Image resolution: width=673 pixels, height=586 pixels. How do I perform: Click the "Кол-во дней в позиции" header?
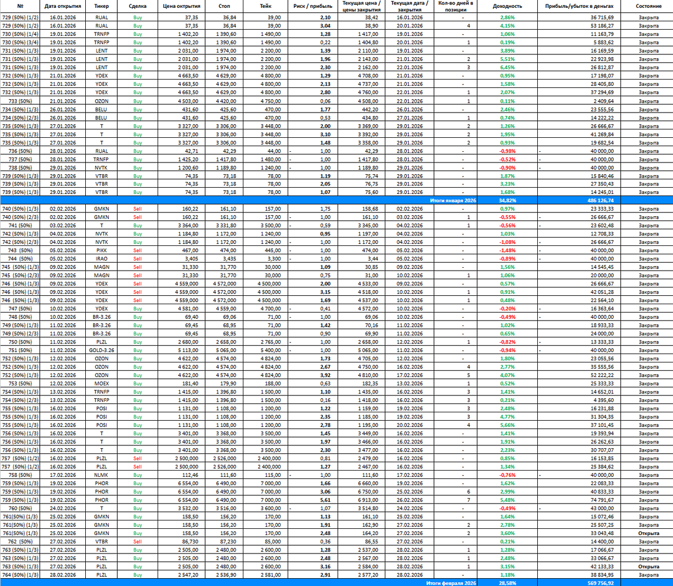coord(455,6)
